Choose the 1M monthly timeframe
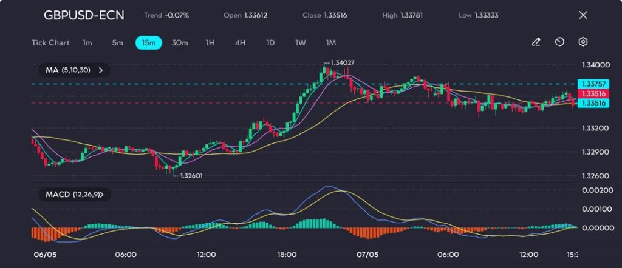This screenshot has width=622, height=268. (330, 43)
